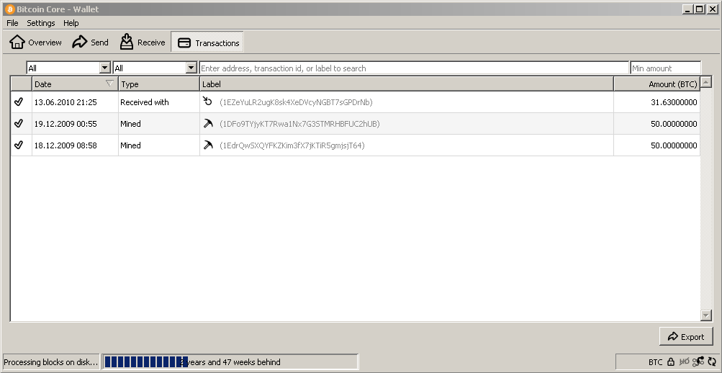Click the mining pickaxe icon beside 1EdrQwSXQ address
Viewport: 722px width, 373px height.
tap(208, 145)
